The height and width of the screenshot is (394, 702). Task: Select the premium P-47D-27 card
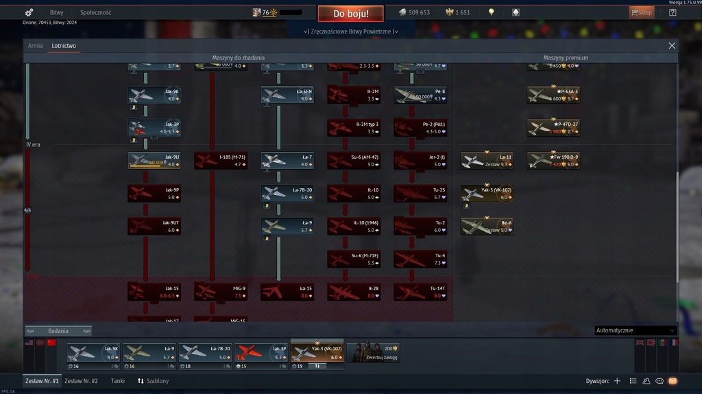tap(553, 128)
